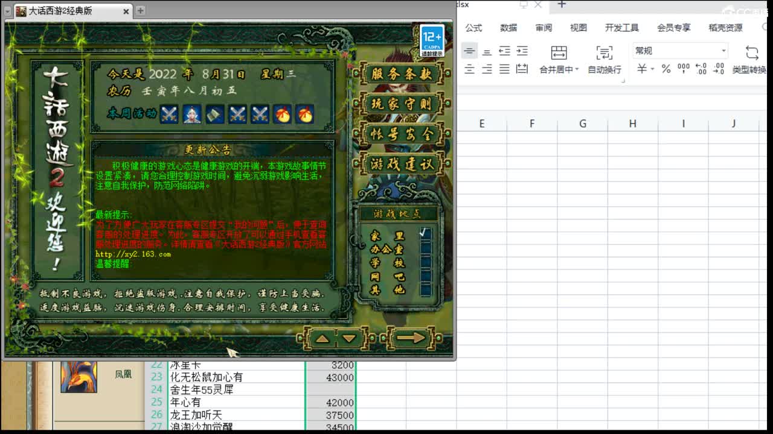Select column E header in the spreadsheet
Image resolution: width=773 pixels, height=434 pixels.
[482, 124]
